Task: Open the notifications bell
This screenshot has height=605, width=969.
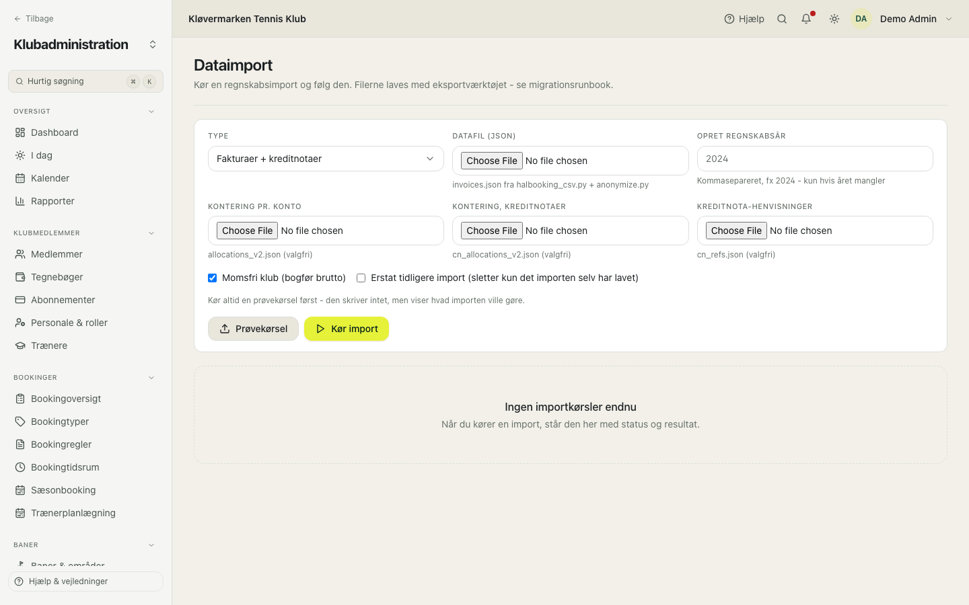Action: point(806,19)
